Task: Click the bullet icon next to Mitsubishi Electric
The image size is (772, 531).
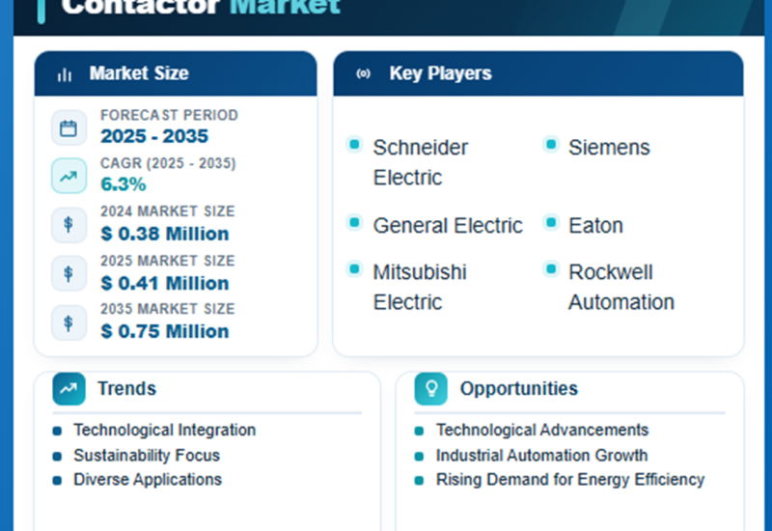Action: 354,269
